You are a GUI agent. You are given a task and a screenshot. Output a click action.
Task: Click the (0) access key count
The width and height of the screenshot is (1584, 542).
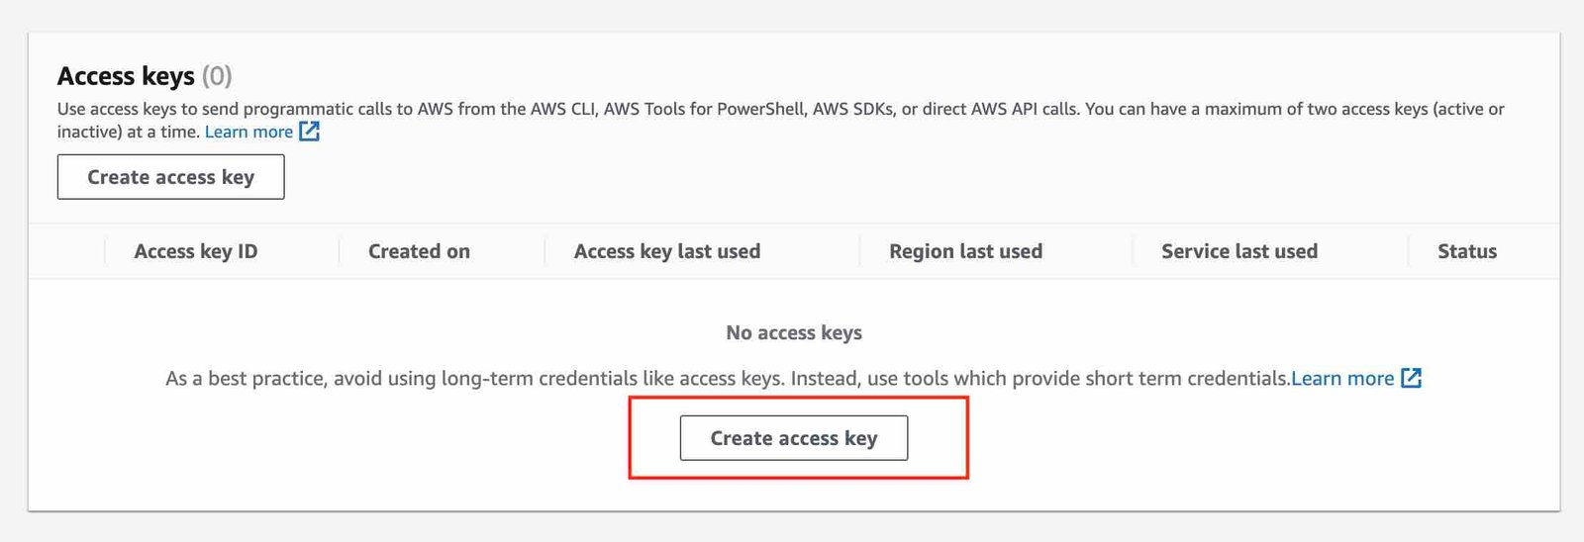point(217,76)
